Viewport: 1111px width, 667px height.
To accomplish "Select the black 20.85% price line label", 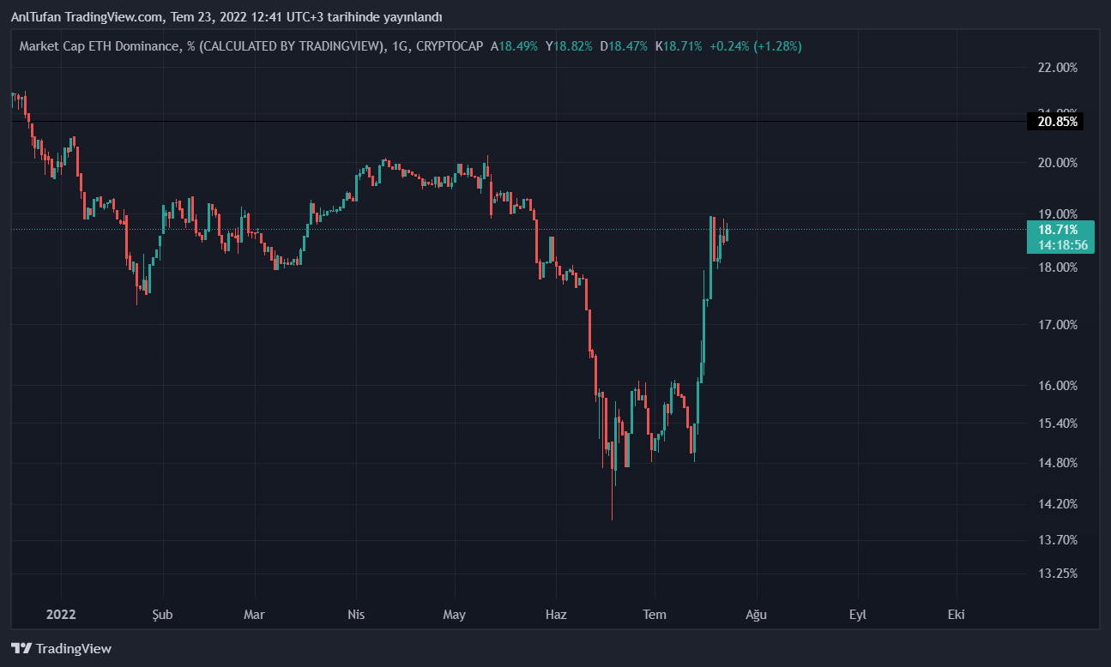I will tap(1054, 122).
